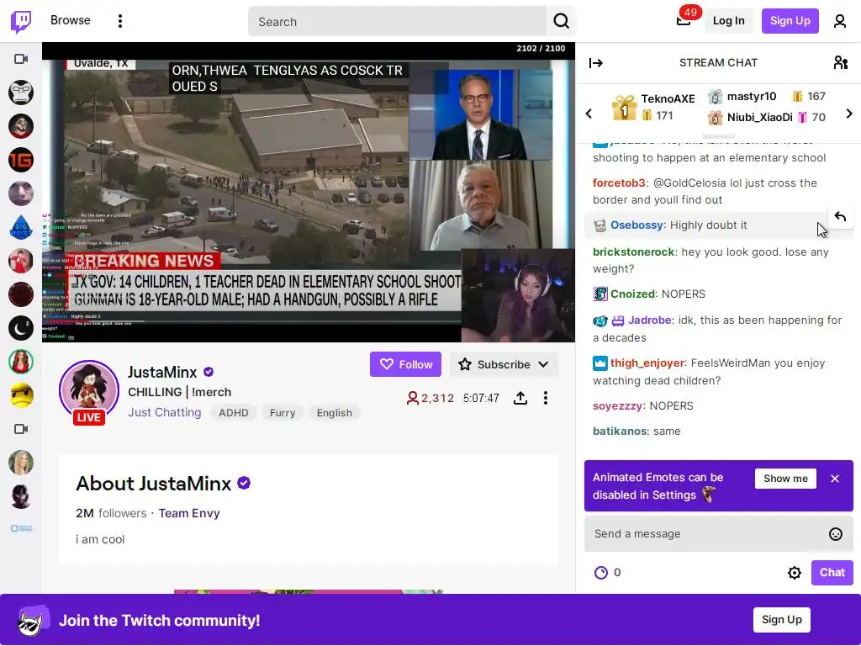Open the notifications inbox with 49 badge
Screen dimensions: 861x646
pos(684,21)
